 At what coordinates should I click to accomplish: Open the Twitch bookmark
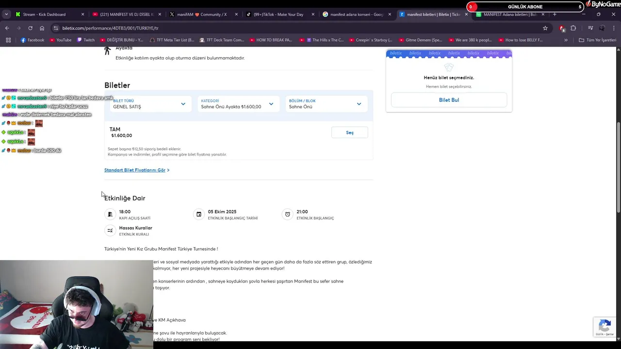[86, 40]
